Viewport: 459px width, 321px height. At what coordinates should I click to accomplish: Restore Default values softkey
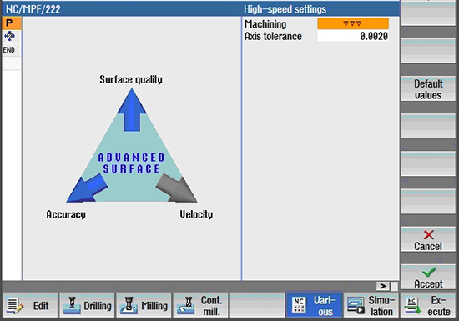point(427,89)
